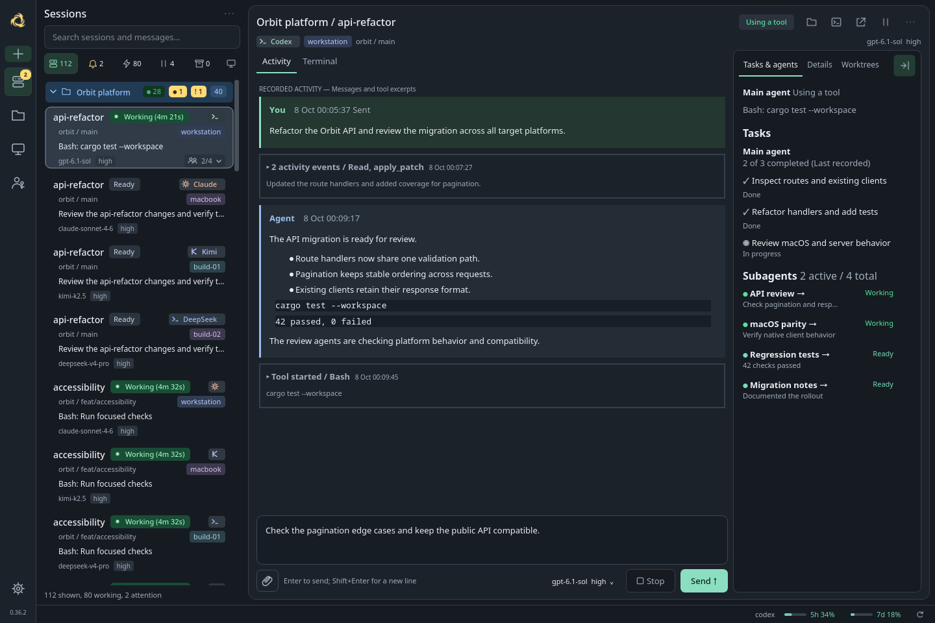Open settings gear in left sidebar
935x623 pixels.
[18, 589]
